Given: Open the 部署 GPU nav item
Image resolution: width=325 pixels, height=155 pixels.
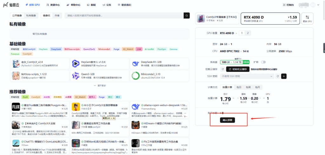Looking at the screenshot, I should pyautogui.click(x=33, y=5).
